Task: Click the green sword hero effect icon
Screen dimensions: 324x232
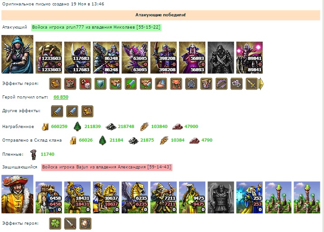Action: pyautogui.click(x=131, y=84)
